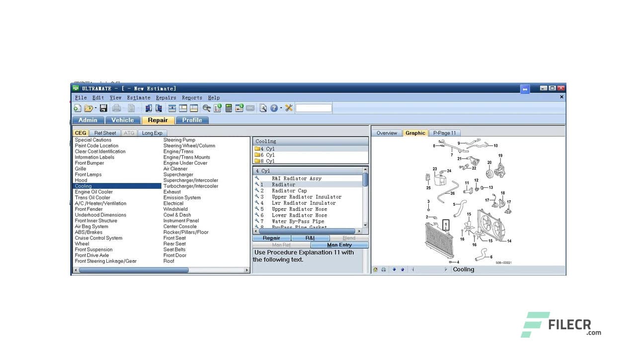Click the print icon below the diagram
The height and width of the screenshot is (357, 636).
pos(384,270)
